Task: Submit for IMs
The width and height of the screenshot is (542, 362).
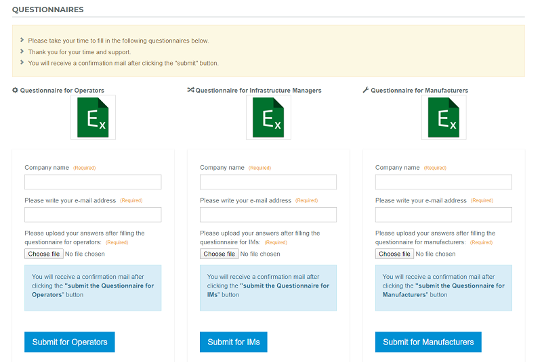Action: click(234, 342)
